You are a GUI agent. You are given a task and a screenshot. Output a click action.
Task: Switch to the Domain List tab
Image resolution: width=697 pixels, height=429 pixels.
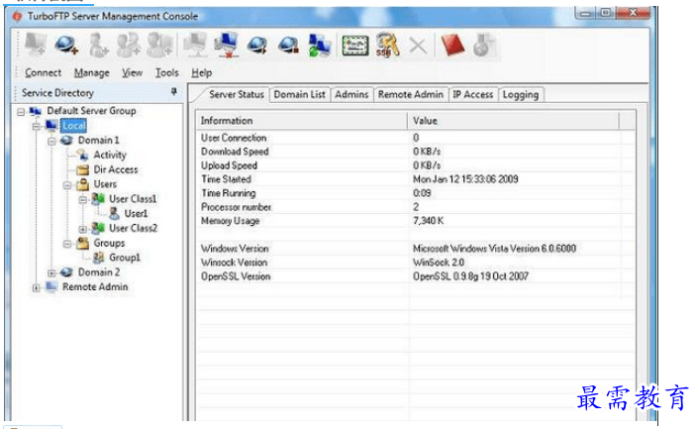click(299, 95)
